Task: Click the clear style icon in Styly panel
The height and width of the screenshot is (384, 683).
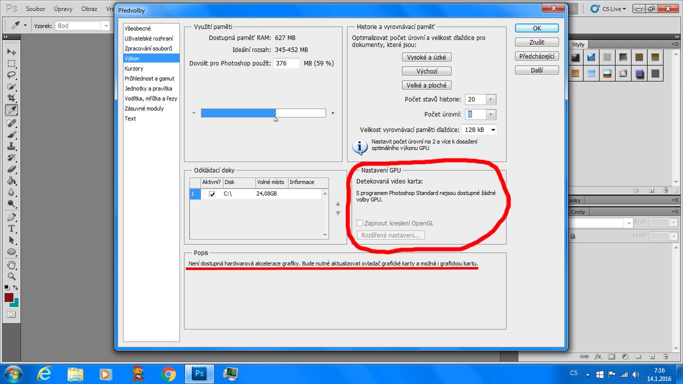Action: [x=636, y=190]
